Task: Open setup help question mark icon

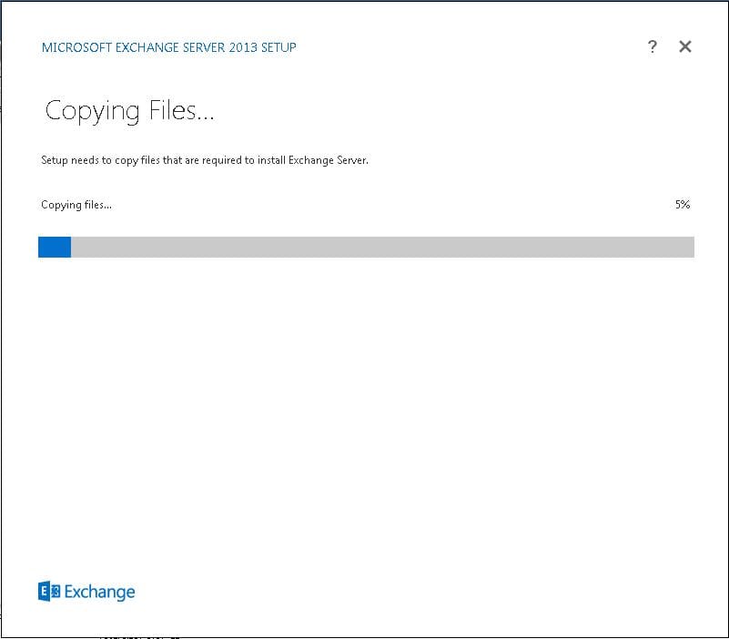Action: click(x=653, y=46)
